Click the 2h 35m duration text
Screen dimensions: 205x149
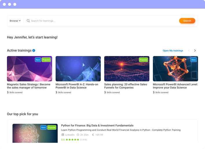tap(84, 135)
